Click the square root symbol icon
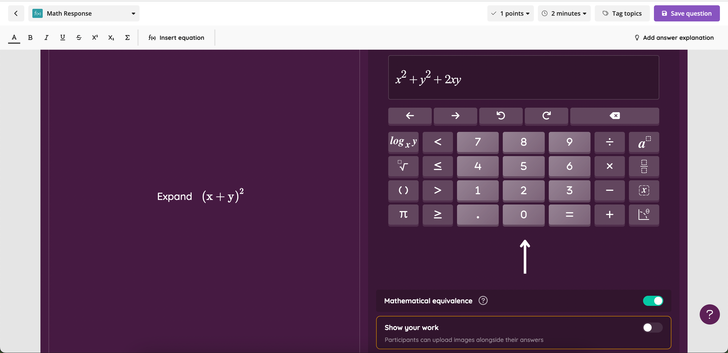The height and width of the screenshot is (353, 728). (x=403, y=166)
